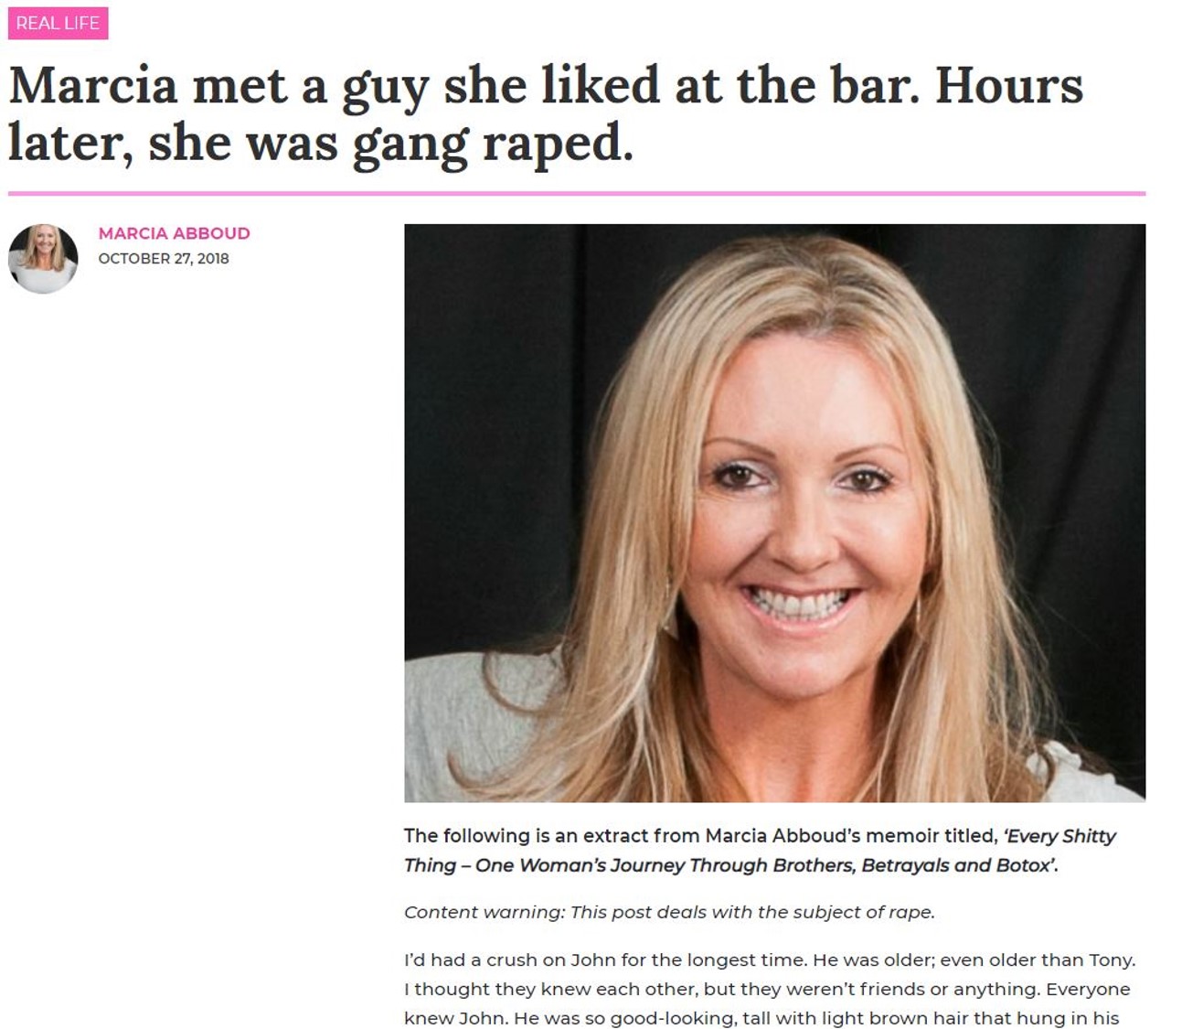Click the small author avatar thumbnail
Image resolution: width=1203 pixels, height=1029 pixels.
coord(43,258)
